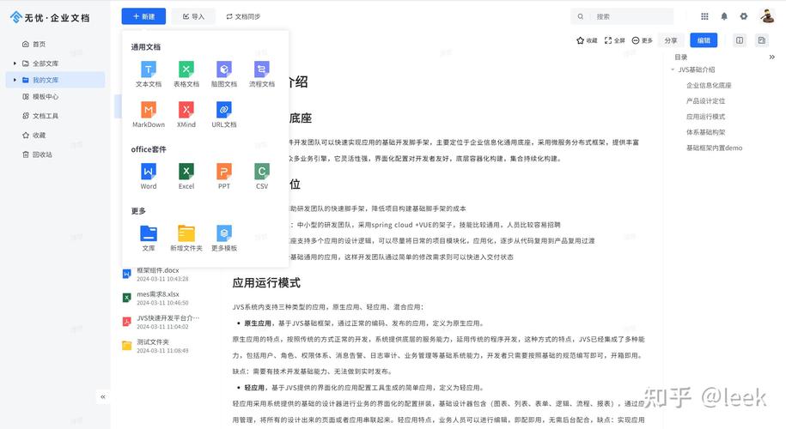Expand the 我的文库 tree arrow
Viewport: 786px width, 429px height.
[x=15, y=80]
